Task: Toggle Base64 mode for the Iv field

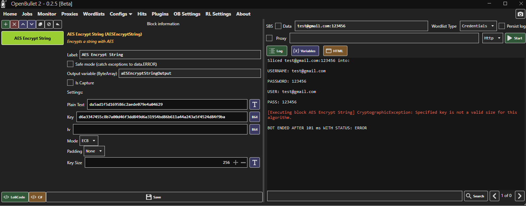Action: tap(255, 129)
